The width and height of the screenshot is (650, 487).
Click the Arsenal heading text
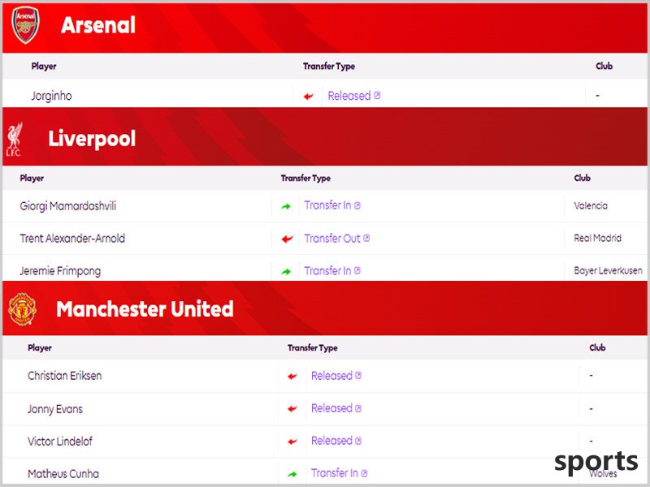coord(98,25)
